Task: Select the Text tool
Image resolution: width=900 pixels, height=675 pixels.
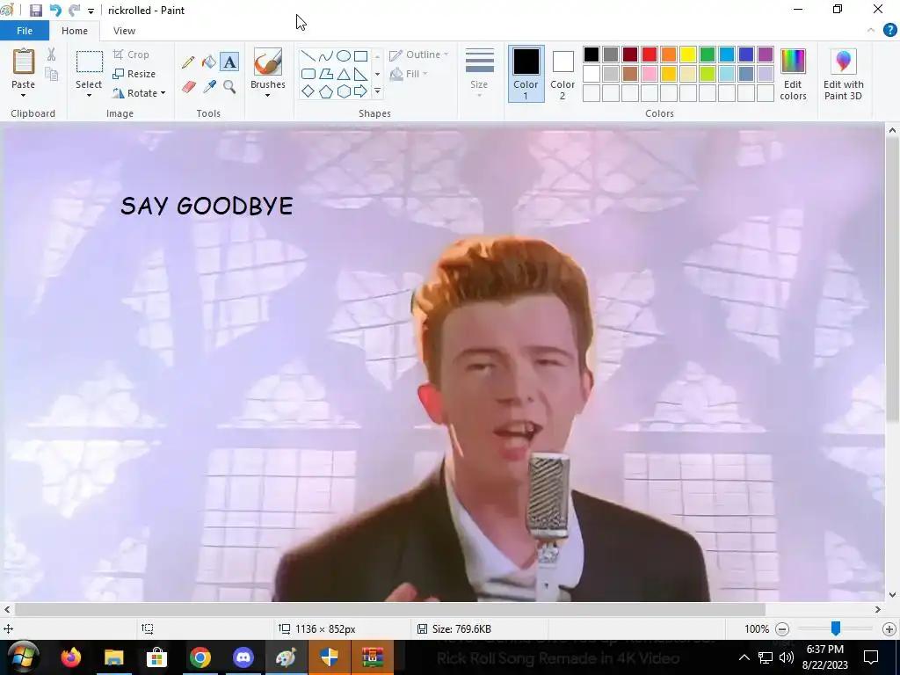Action: [x=229, y=62]
